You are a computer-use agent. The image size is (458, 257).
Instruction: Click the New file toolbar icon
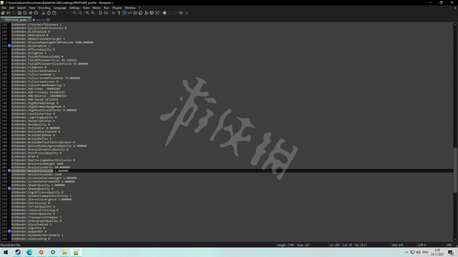[x=3, y=13]
